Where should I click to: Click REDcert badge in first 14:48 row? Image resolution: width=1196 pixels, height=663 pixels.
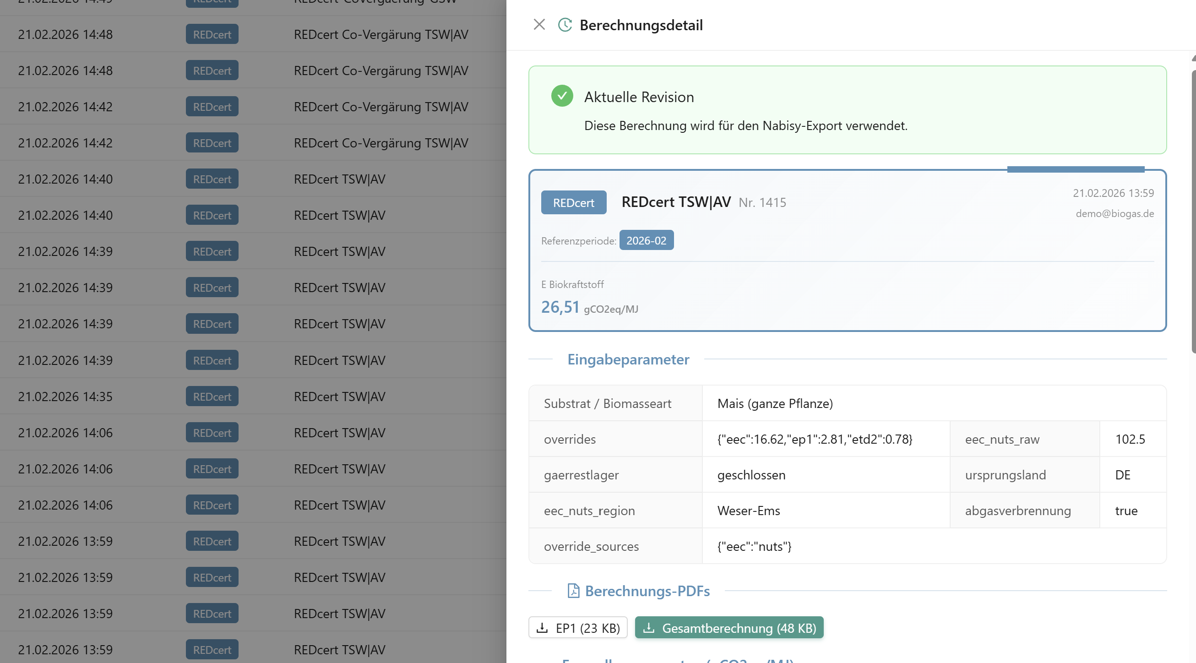point(212,34)
